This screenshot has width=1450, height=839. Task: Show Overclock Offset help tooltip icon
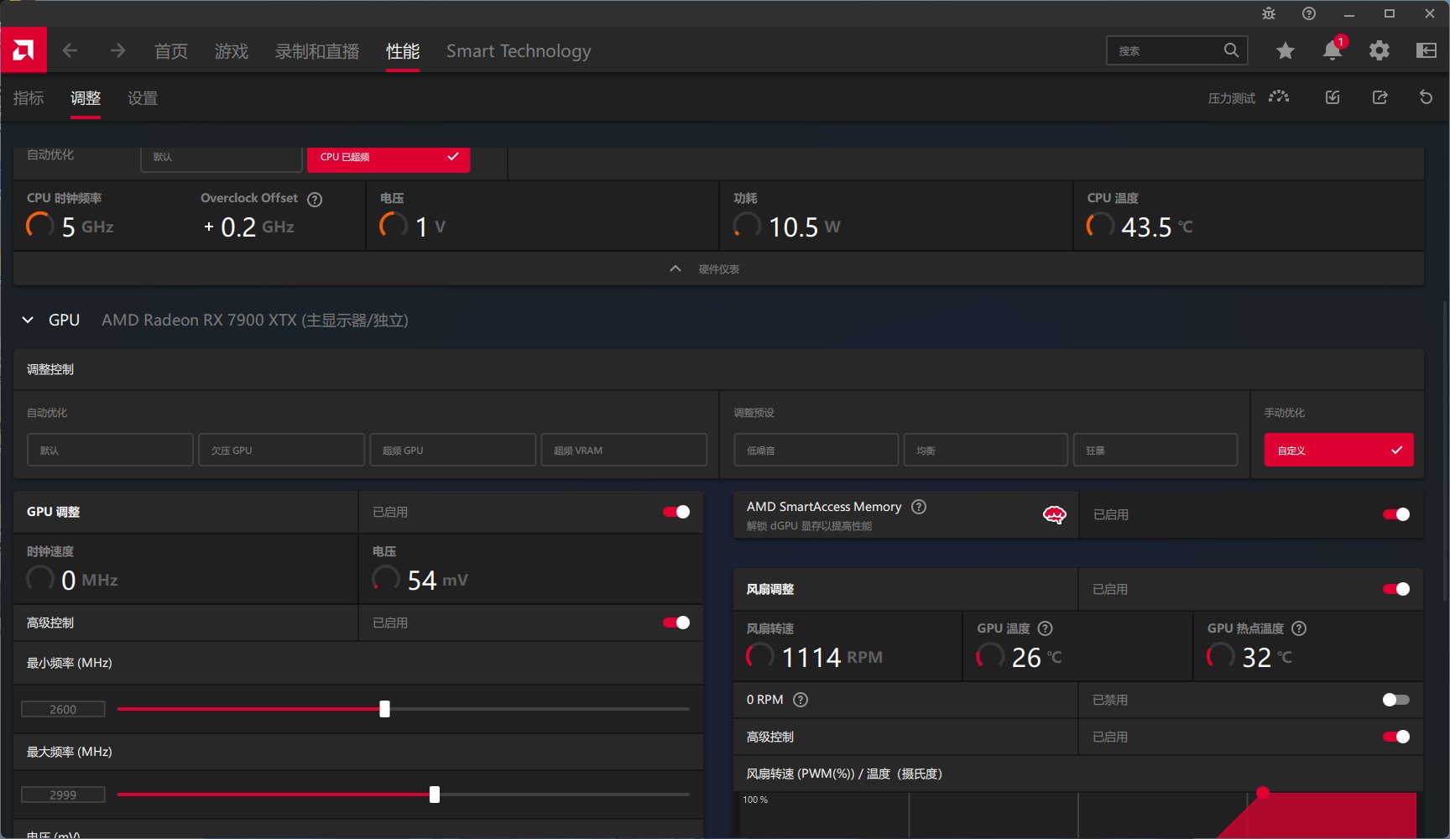point(315,200)
